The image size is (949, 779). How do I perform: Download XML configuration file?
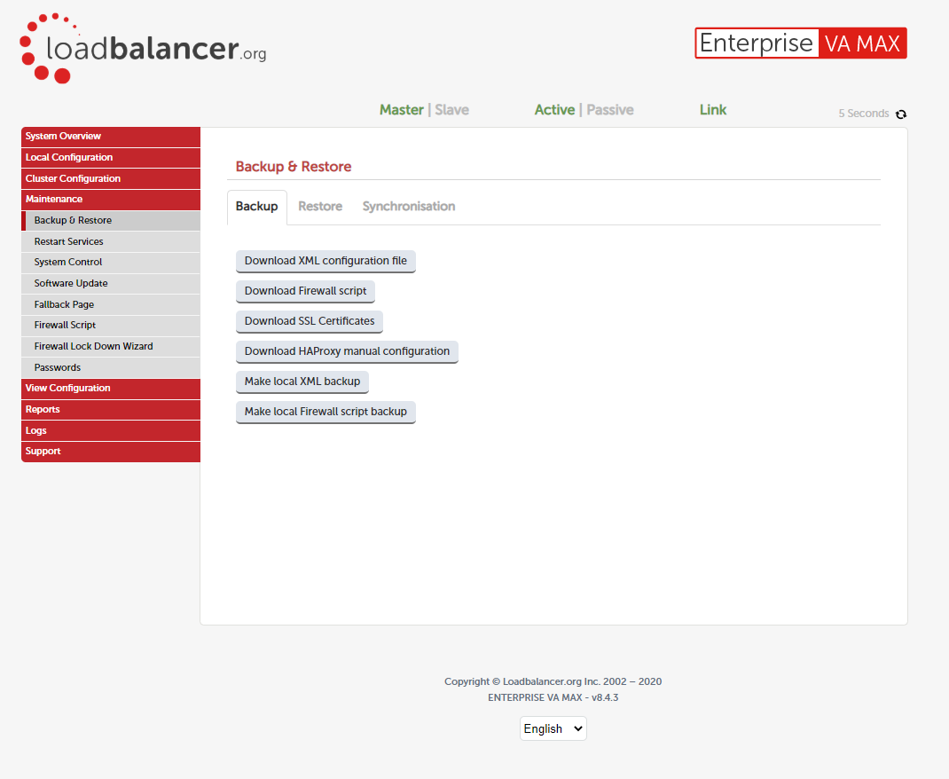click(325, 261)
